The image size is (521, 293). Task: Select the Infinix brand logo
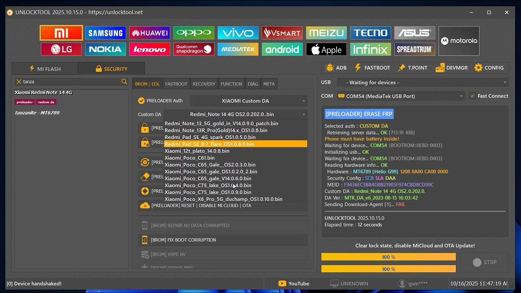coord(370,49)
